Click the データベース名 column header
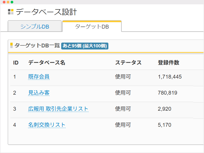204x153 pixels. click(47, 63)
